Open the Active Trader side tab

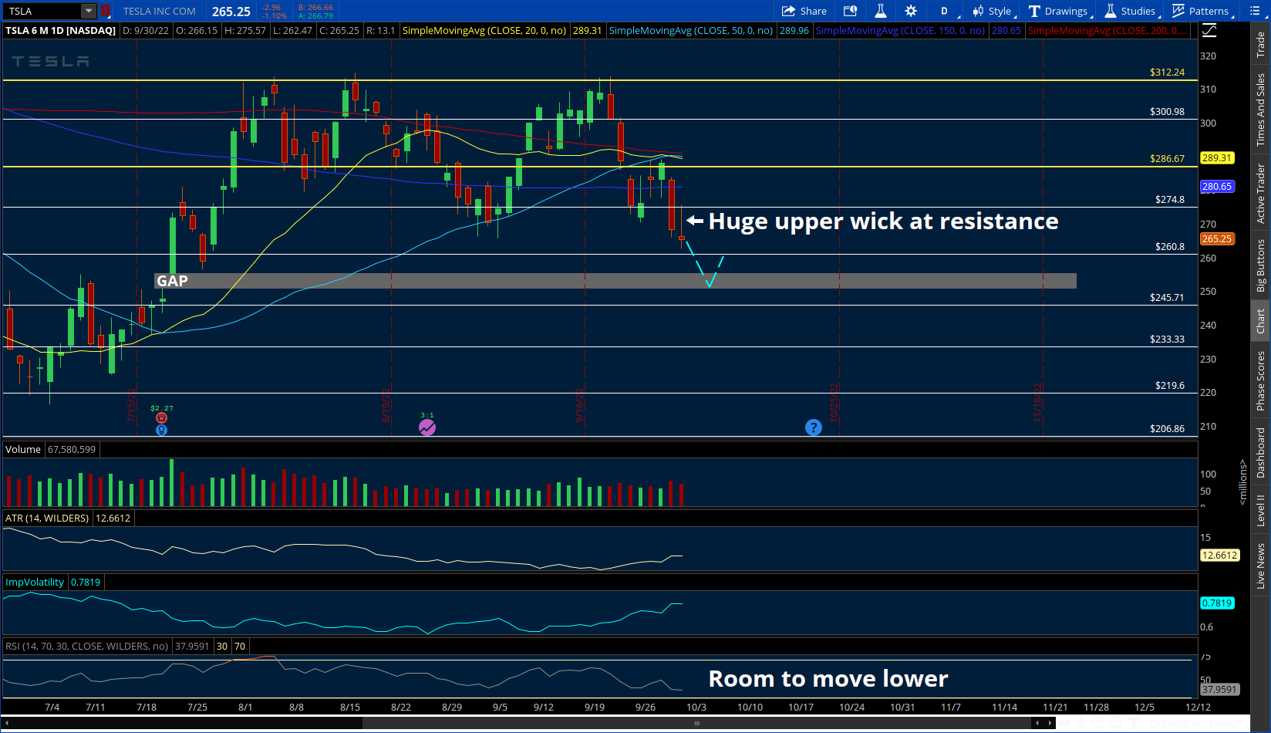1261,193
